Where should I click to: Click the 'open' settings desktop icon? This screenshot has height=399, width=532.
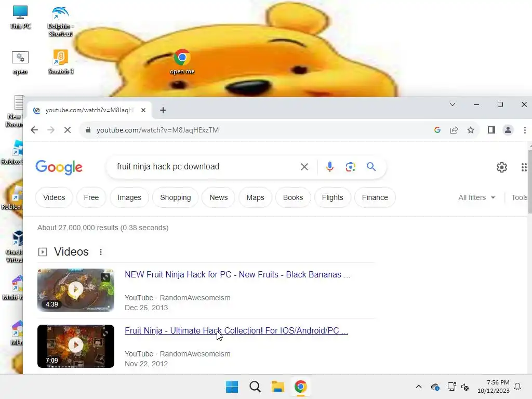[x=20, y=62]
